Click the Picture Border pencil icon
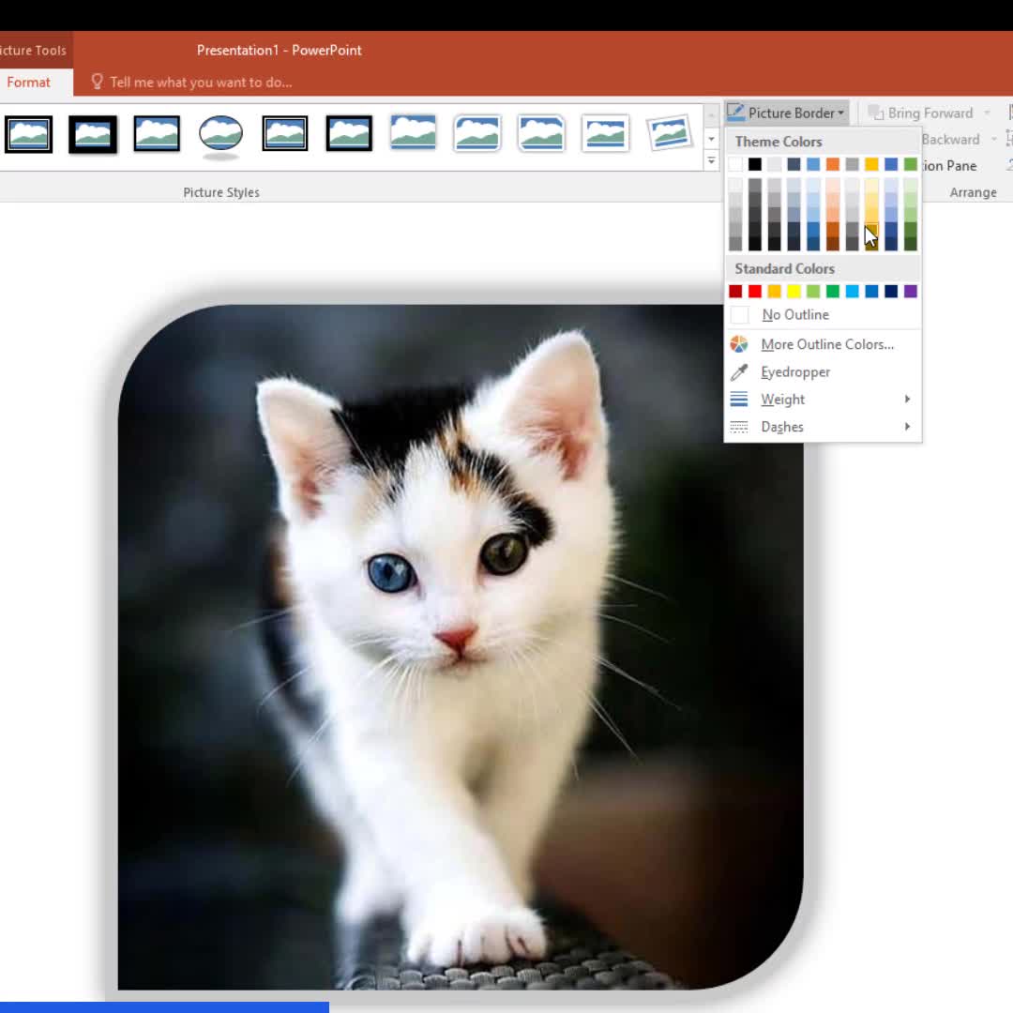The width and height of the screenshot is (1013, 1013). click(x=735, y=113)
